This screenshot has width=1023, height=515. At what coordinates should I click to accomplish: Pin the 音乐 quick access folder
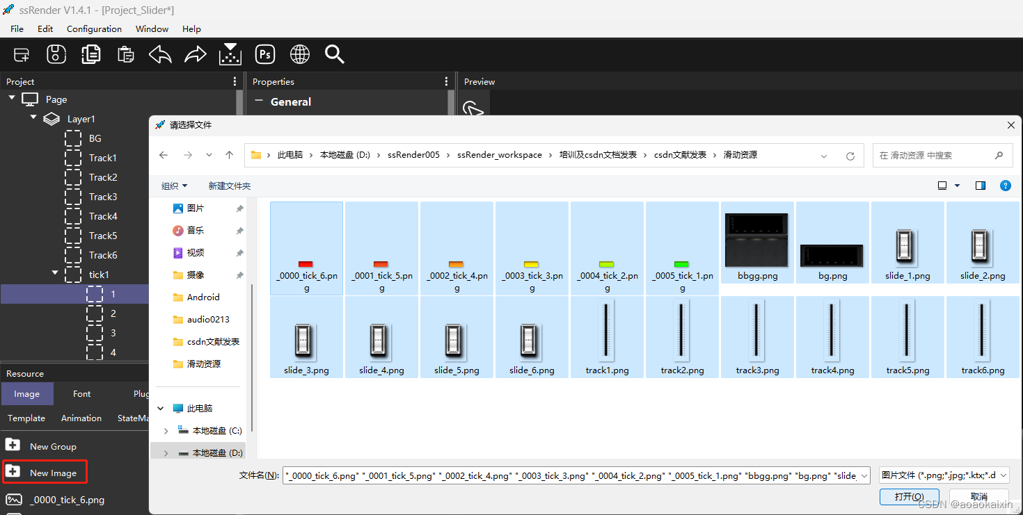239,229
